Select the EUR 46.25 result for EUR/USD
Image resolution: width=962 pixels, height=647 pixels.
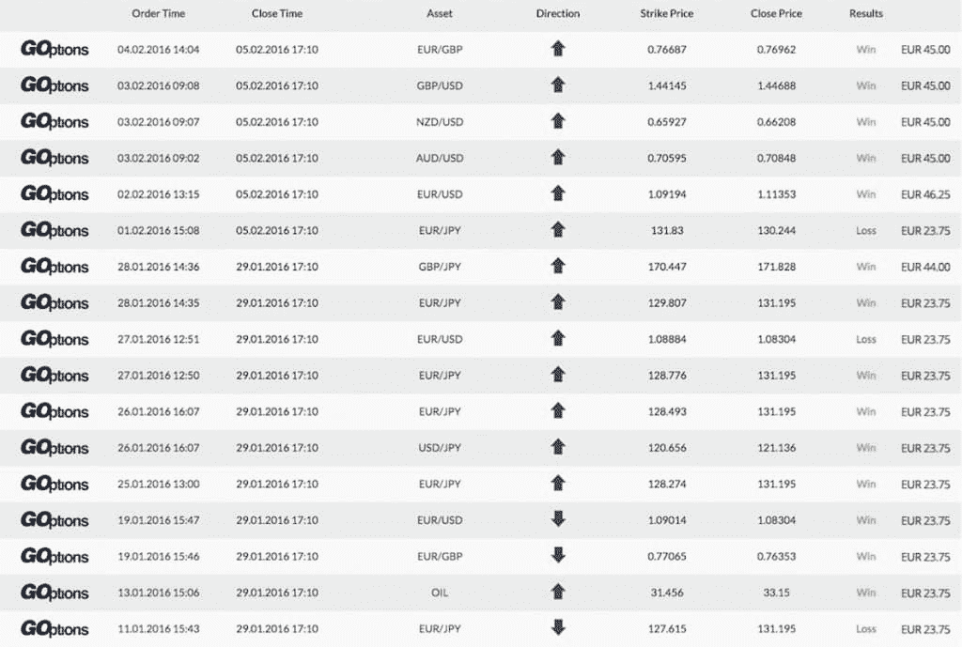pyautogui.click(x=925, y=194)
